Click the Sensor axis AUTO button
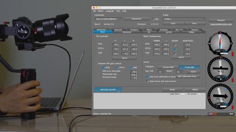The image size is (236, 132). pyautogui.click(x=193, y=72)
